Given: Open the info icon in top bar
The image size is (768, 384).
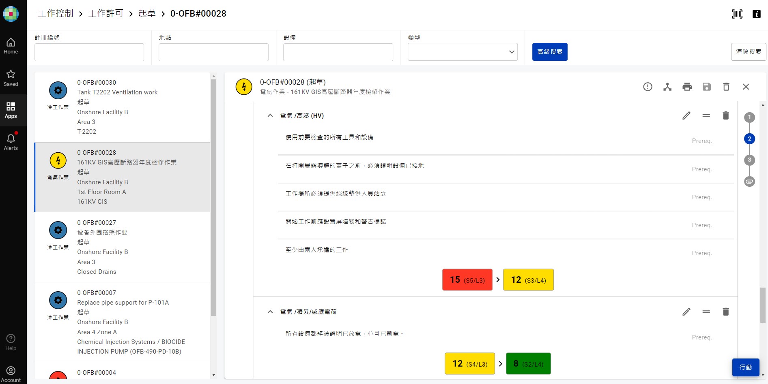Looking at the screenshot, I should point(757,14).
